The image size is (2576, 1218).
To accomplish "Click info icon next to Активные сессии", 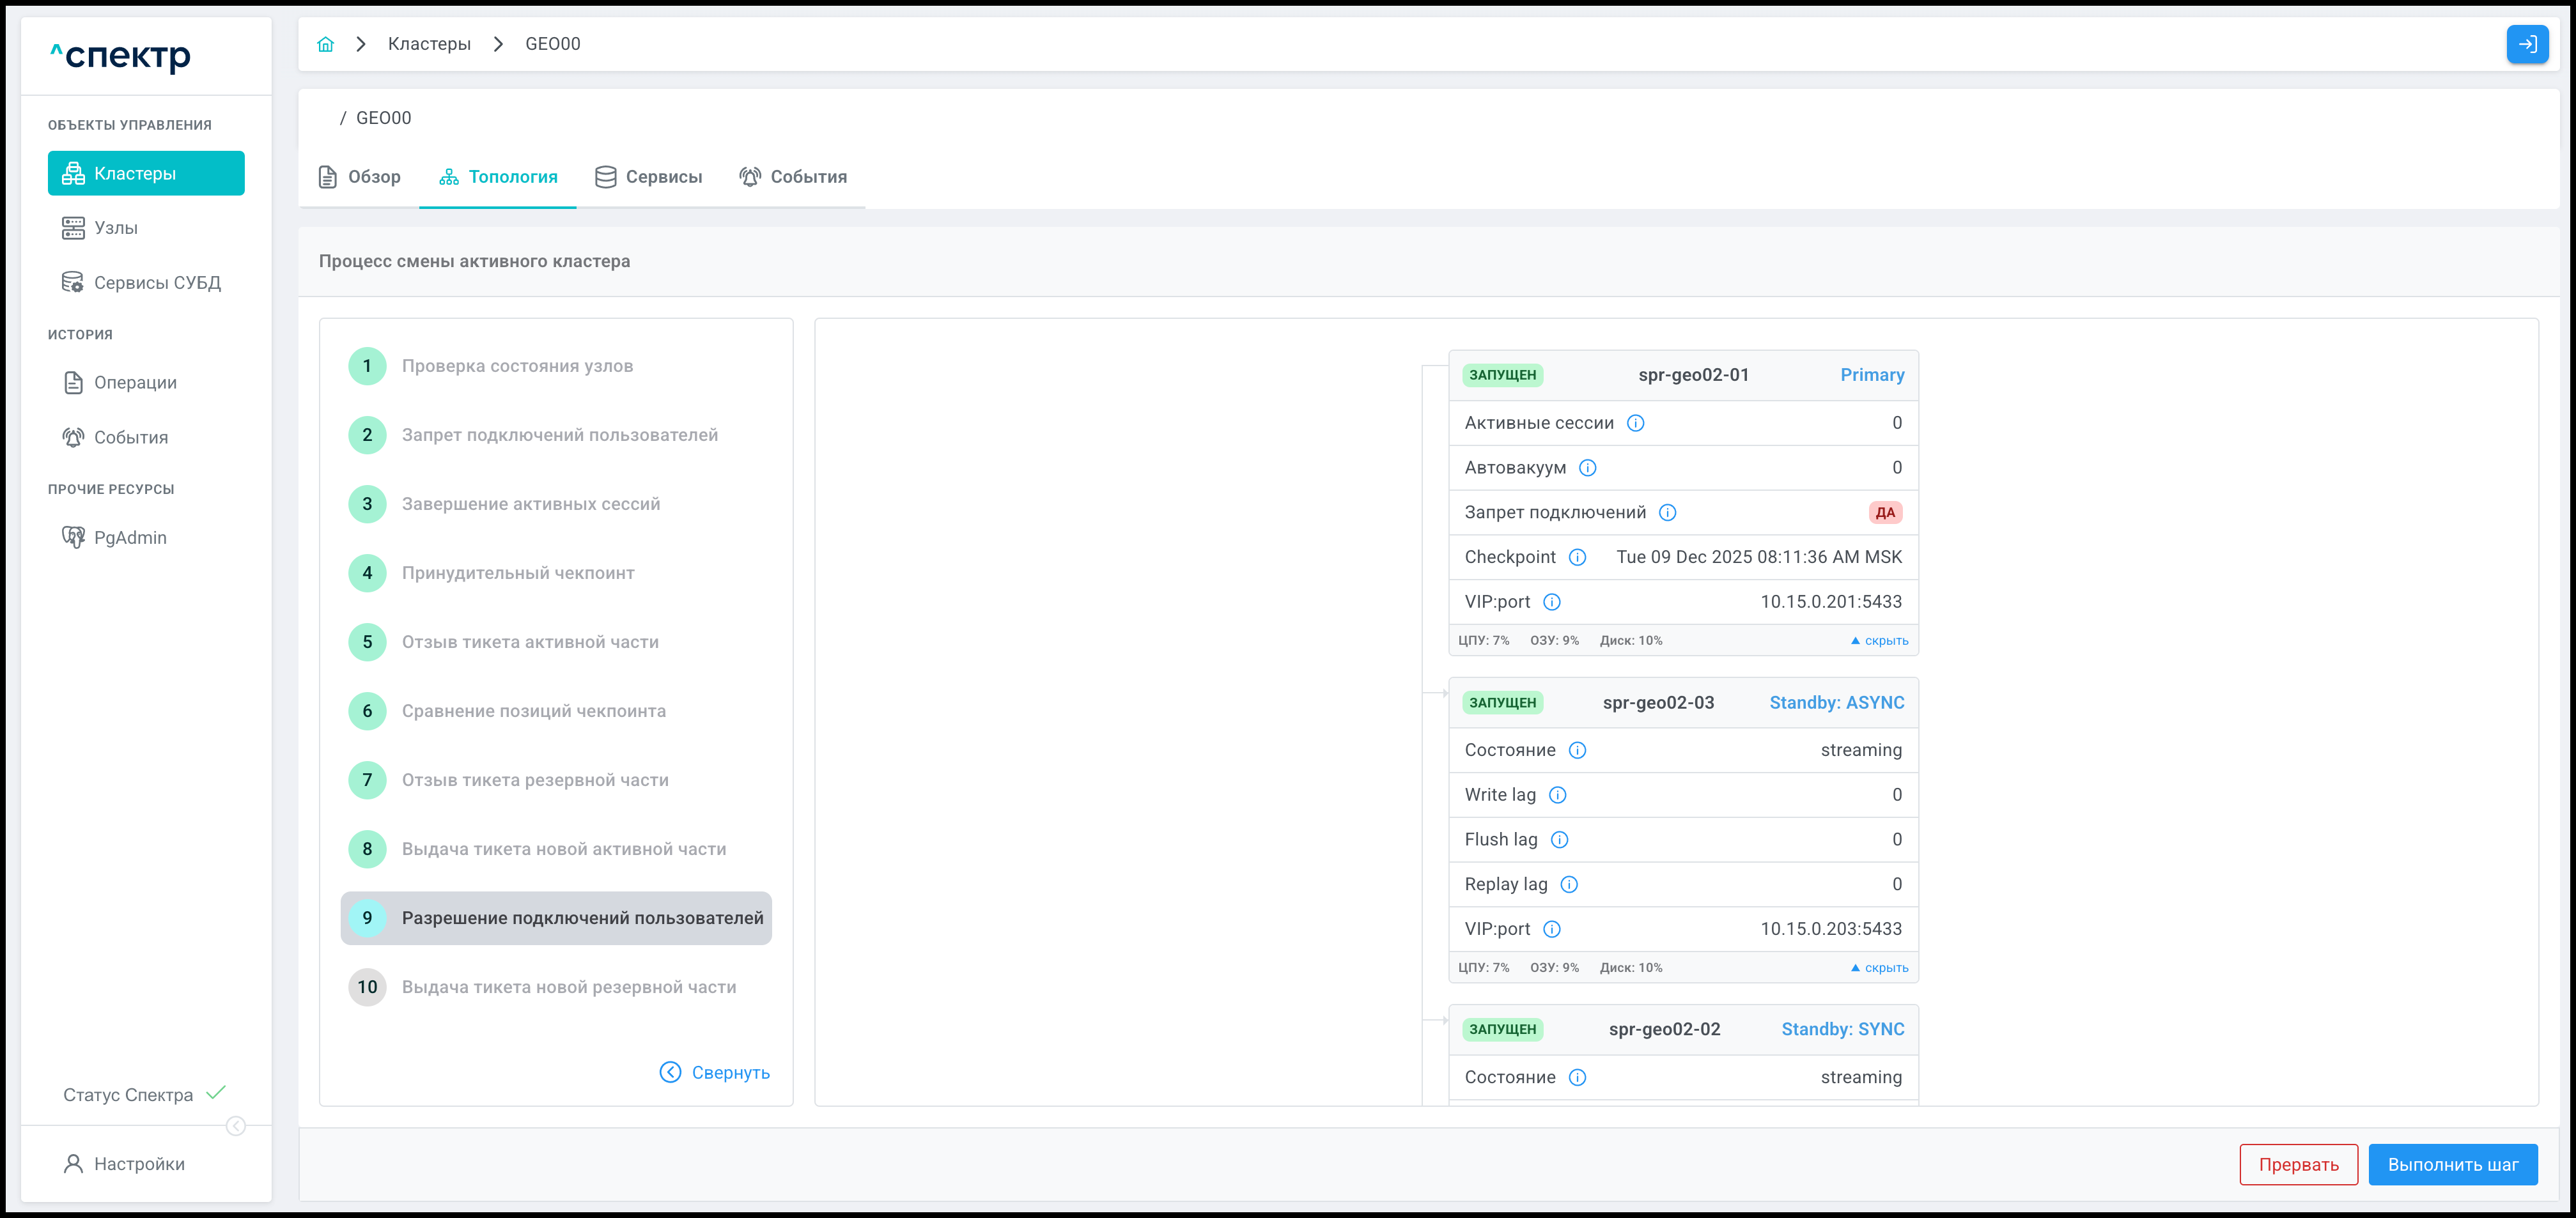I will click(x=1635, y=423).
